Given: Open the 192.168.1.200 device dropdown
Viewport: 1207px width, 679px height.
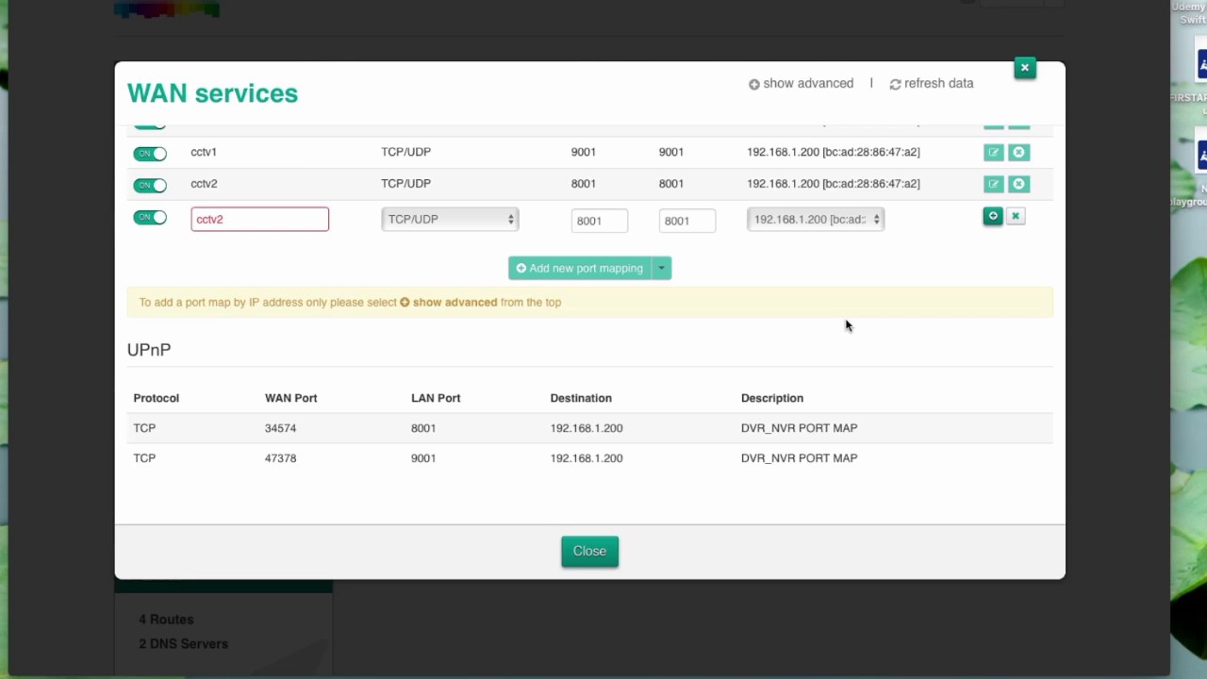Looking at the screenshot, I should click(x=816, y=219).
